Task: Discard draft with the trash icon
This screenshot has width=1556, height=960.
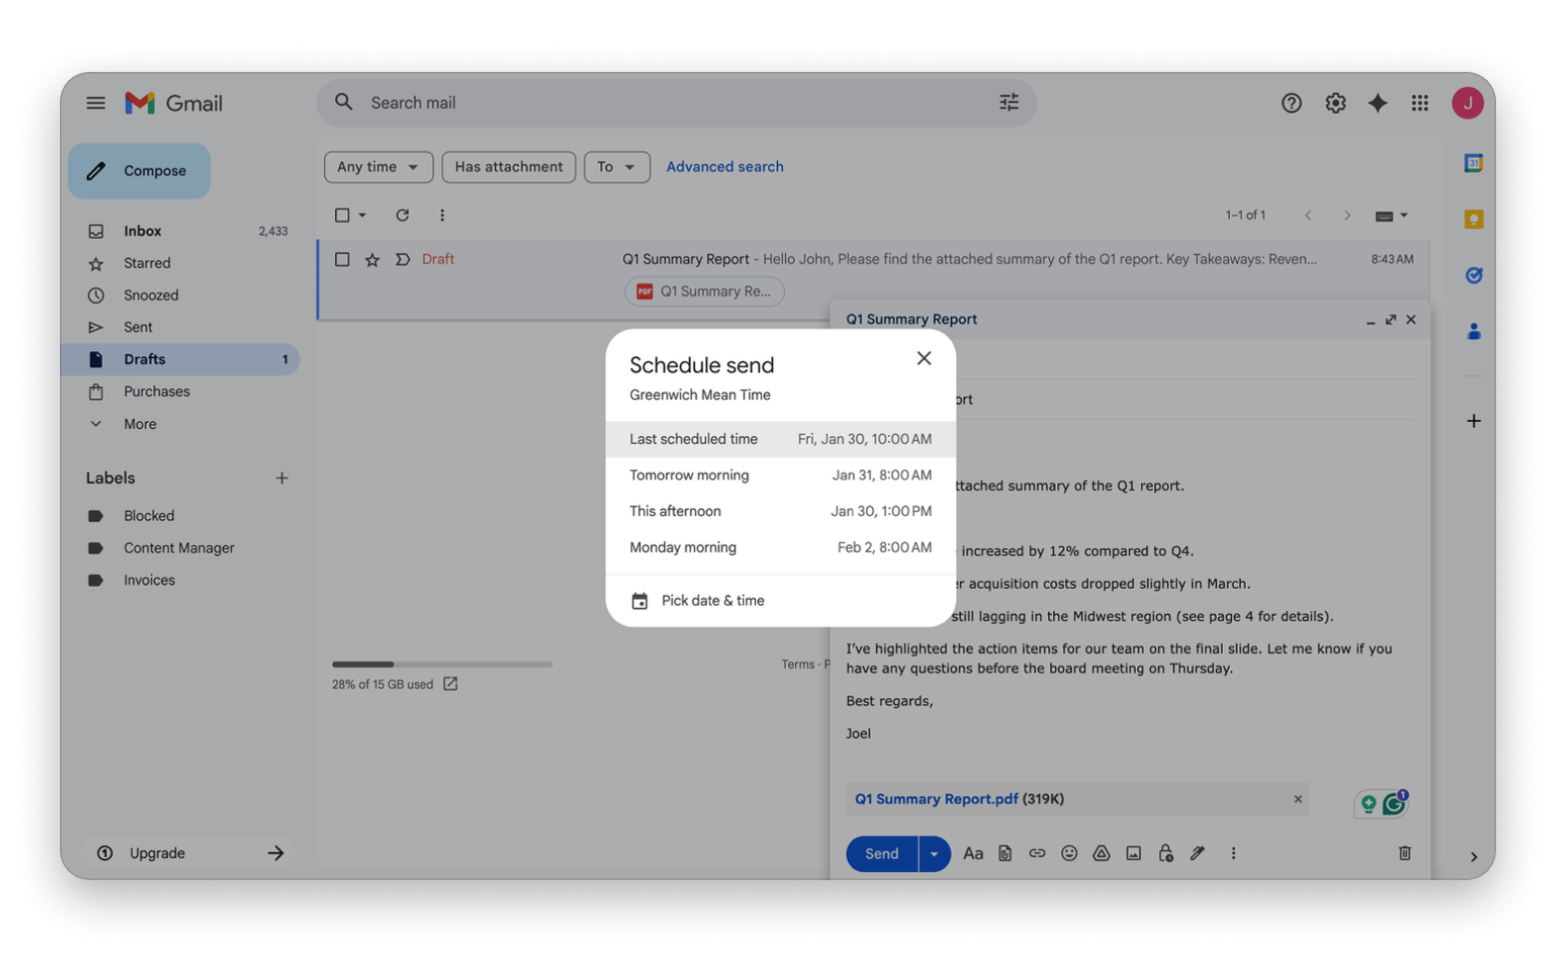Action: click(x=1404, y=853)
